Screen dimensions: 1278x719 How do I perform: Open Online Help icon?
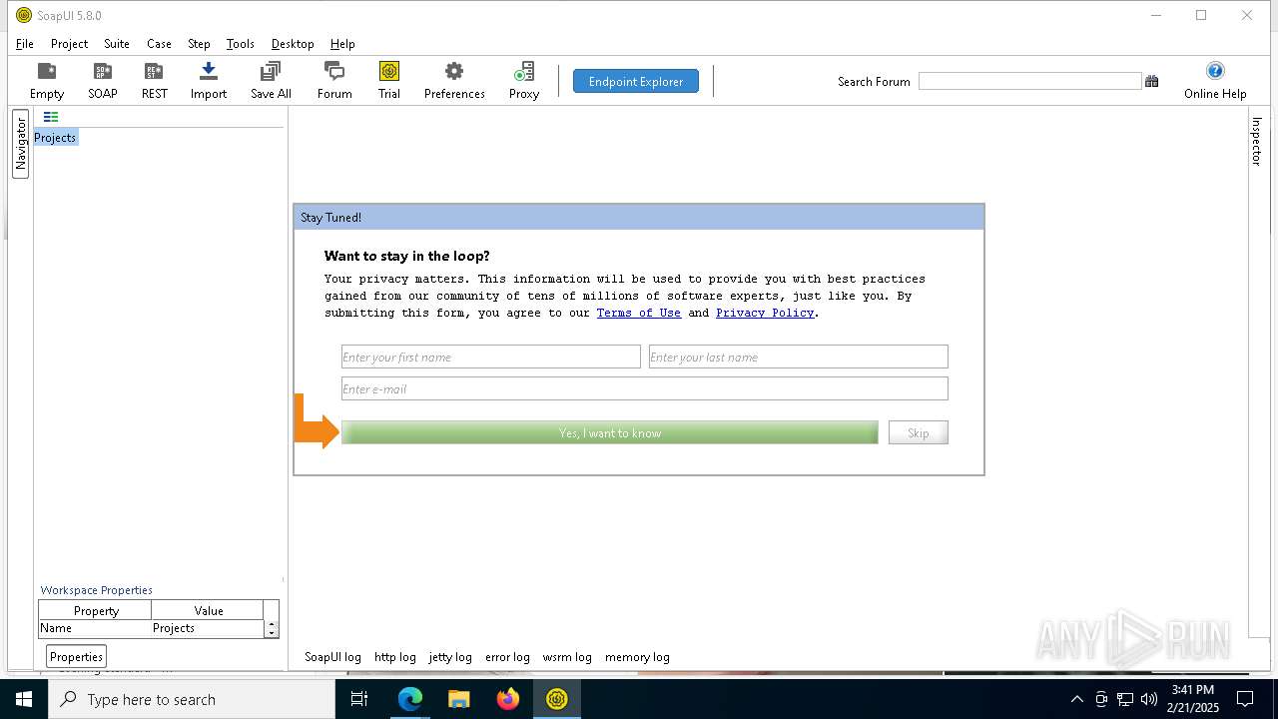coord(1215,81)
